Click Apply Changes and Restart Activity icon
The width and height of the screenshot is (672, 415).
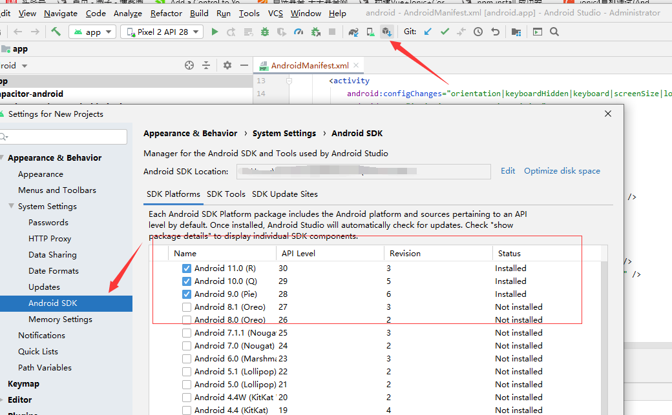pos(231,32)
